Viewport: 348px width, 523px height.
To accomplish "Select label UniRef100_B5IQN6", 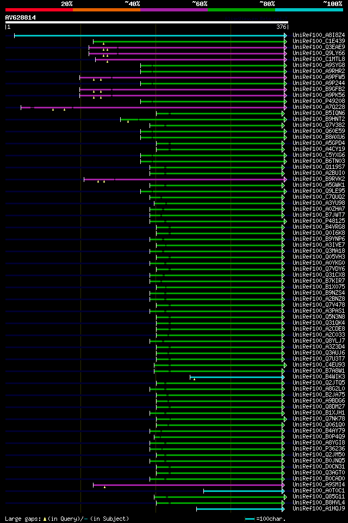I will pos(319,113).
